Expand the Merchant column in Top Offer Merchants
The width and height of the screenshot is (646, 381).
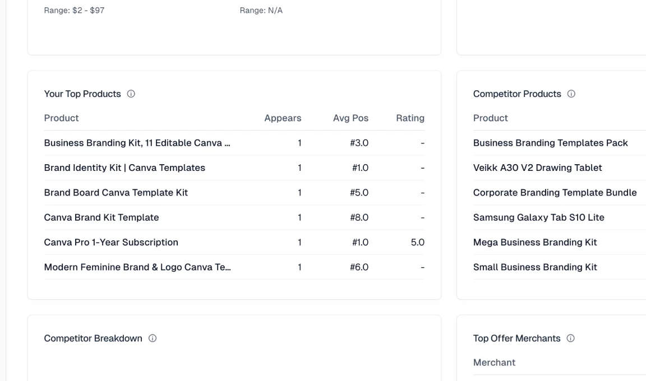(494, 362)
